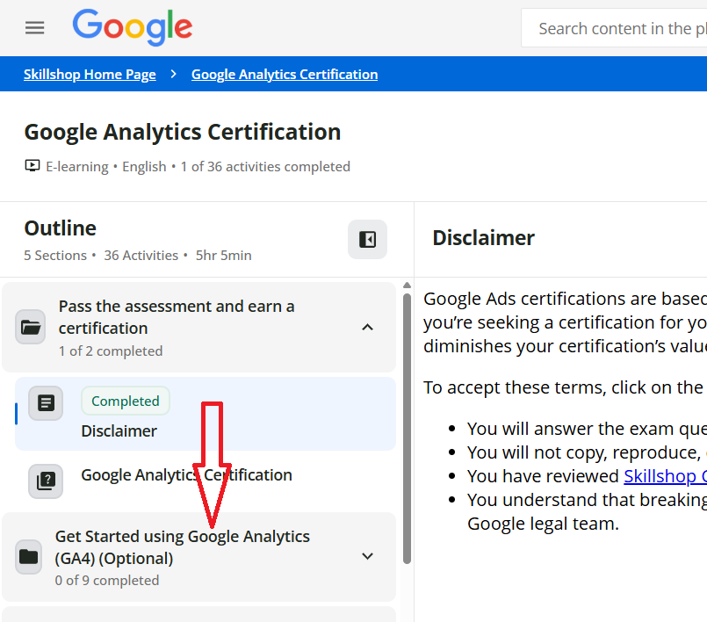This screenshot has height=622, width=707.
Task: Click the green Completed badge
Action: pyautogui.click(x=126, y=401)
